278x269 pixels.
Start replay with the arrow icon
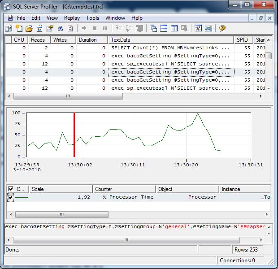coord(84,28)
